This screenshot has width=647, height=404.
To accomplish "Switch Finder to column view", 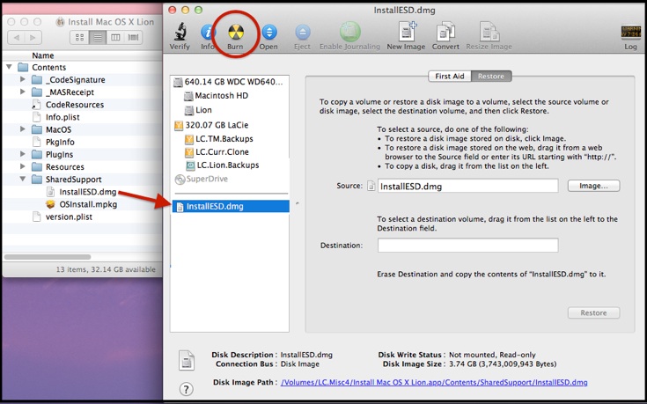I will (x=115, y=38).
